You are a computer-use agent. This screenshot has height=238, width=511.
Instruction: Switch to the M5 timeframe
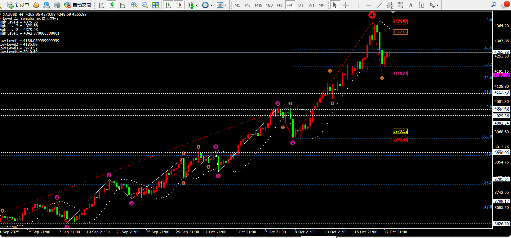pyautogui.click(x=248, y=5)
